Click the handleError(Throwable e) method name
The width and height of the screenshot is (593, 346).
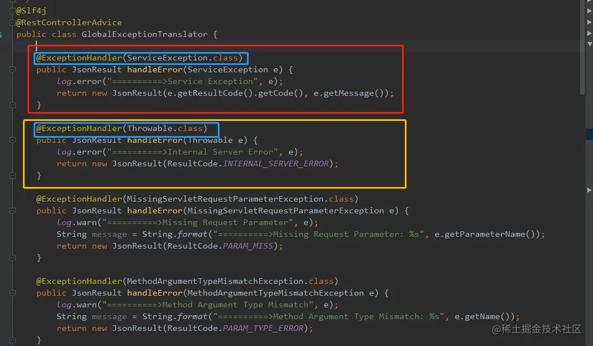[x=155, y=141]
